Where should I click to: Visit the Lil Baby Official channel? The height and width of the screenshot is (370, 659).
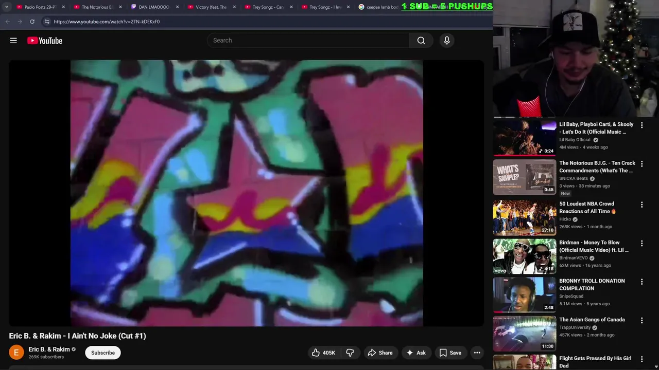575,140
